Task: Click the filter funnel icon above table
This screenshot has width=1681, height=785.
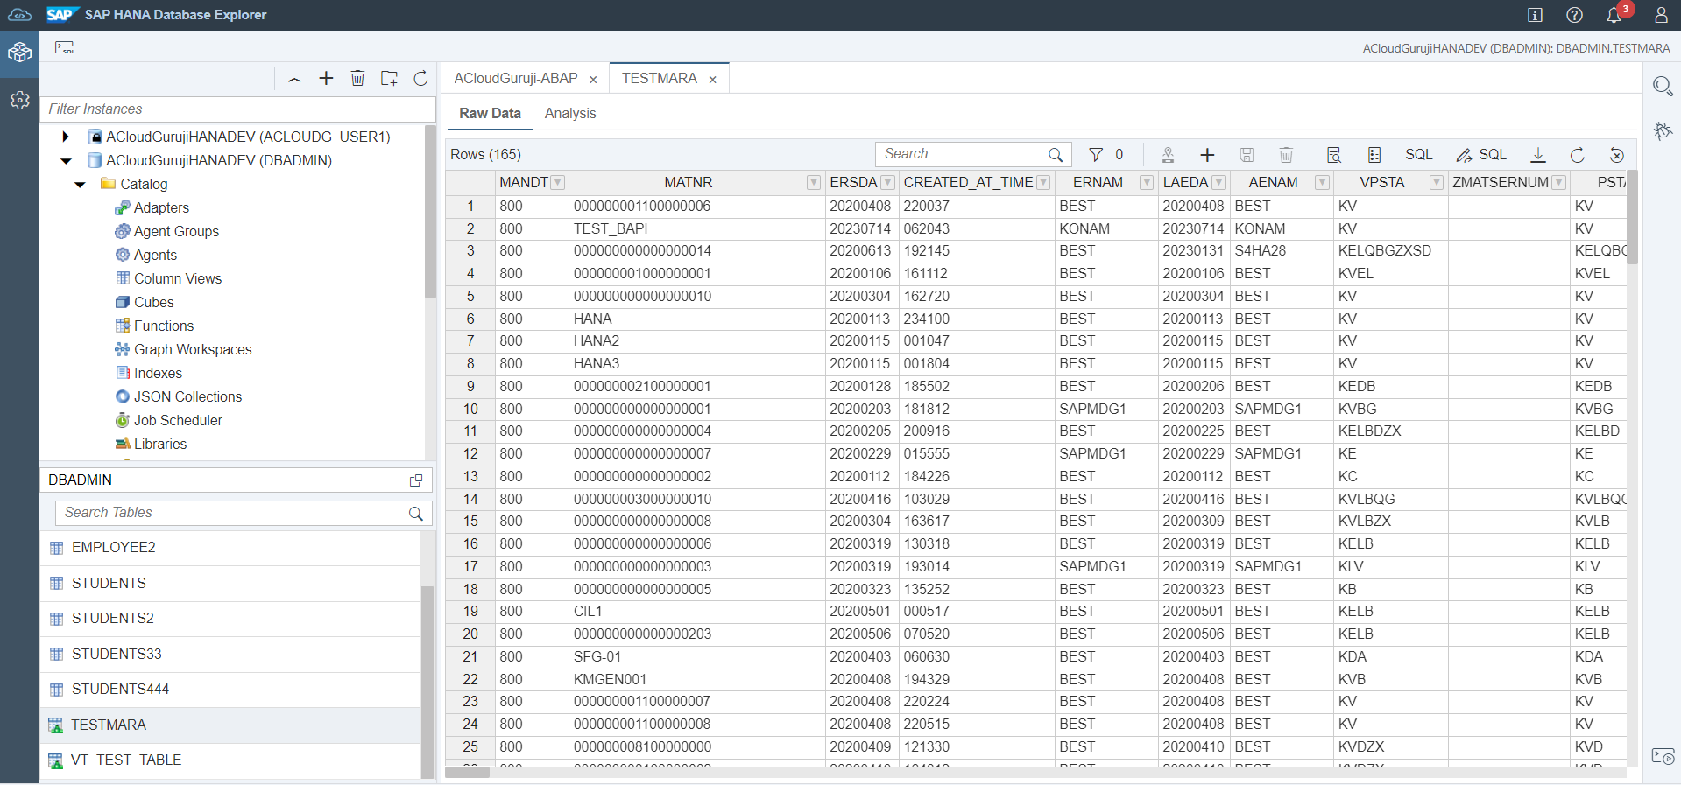Action: click(x=1095, y=155)
